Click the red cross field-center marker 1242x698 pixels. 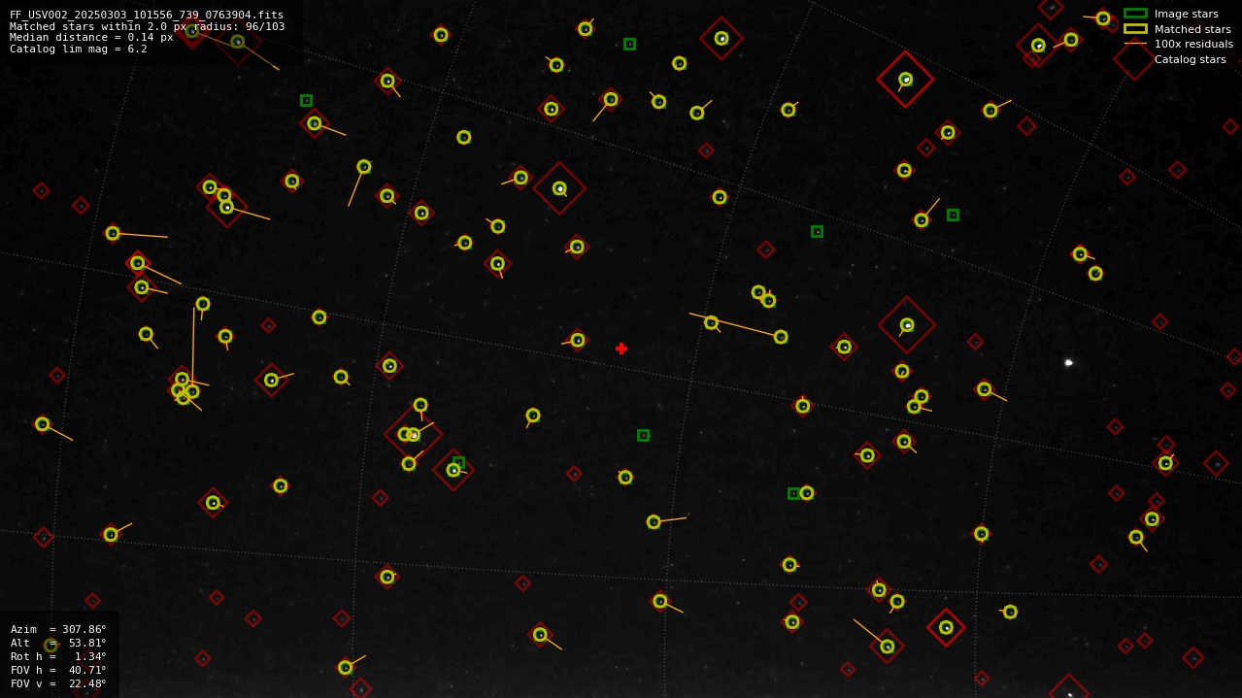coord(621,349)
